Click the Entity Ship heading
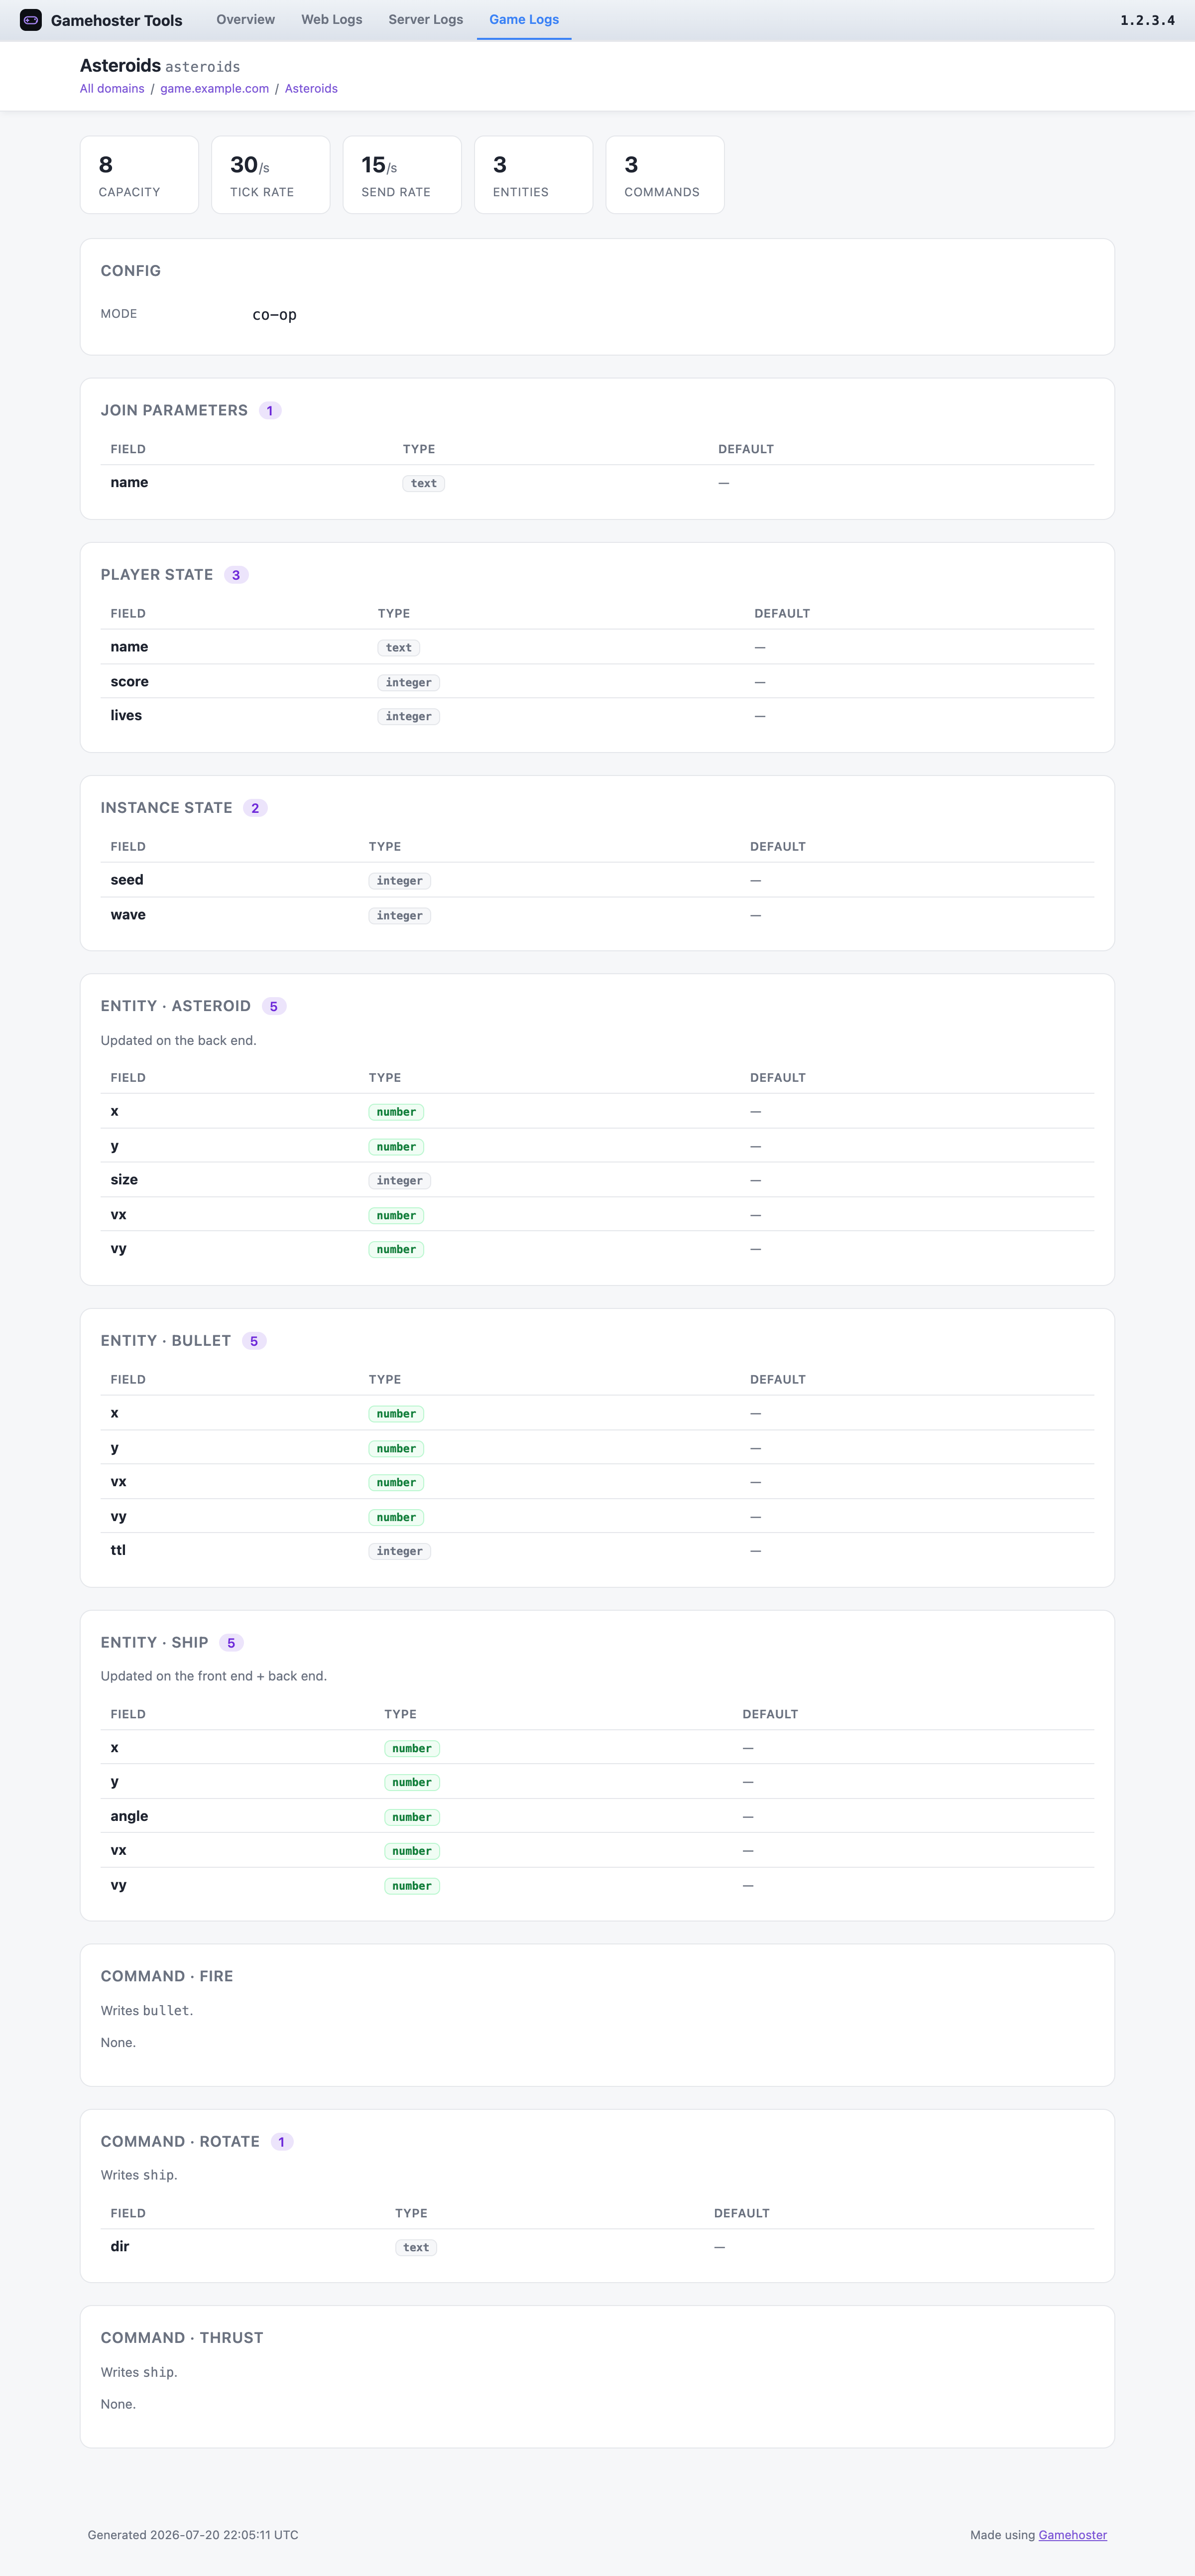The width and height of the screenshot is (1195, 2576). tap(154, 1642)
